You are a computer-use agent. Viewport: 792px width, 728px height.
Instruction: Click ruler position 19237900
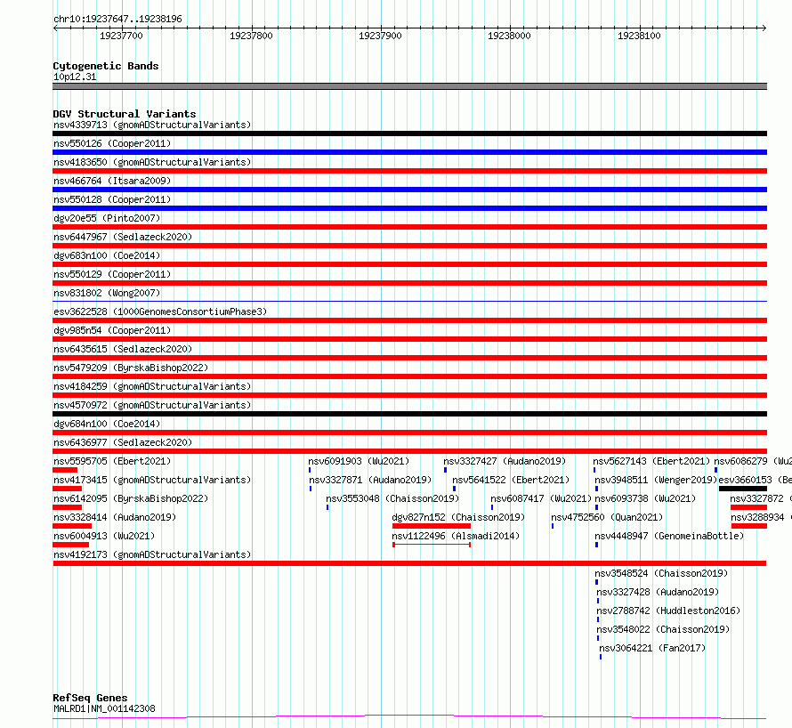tap(380, 36)
